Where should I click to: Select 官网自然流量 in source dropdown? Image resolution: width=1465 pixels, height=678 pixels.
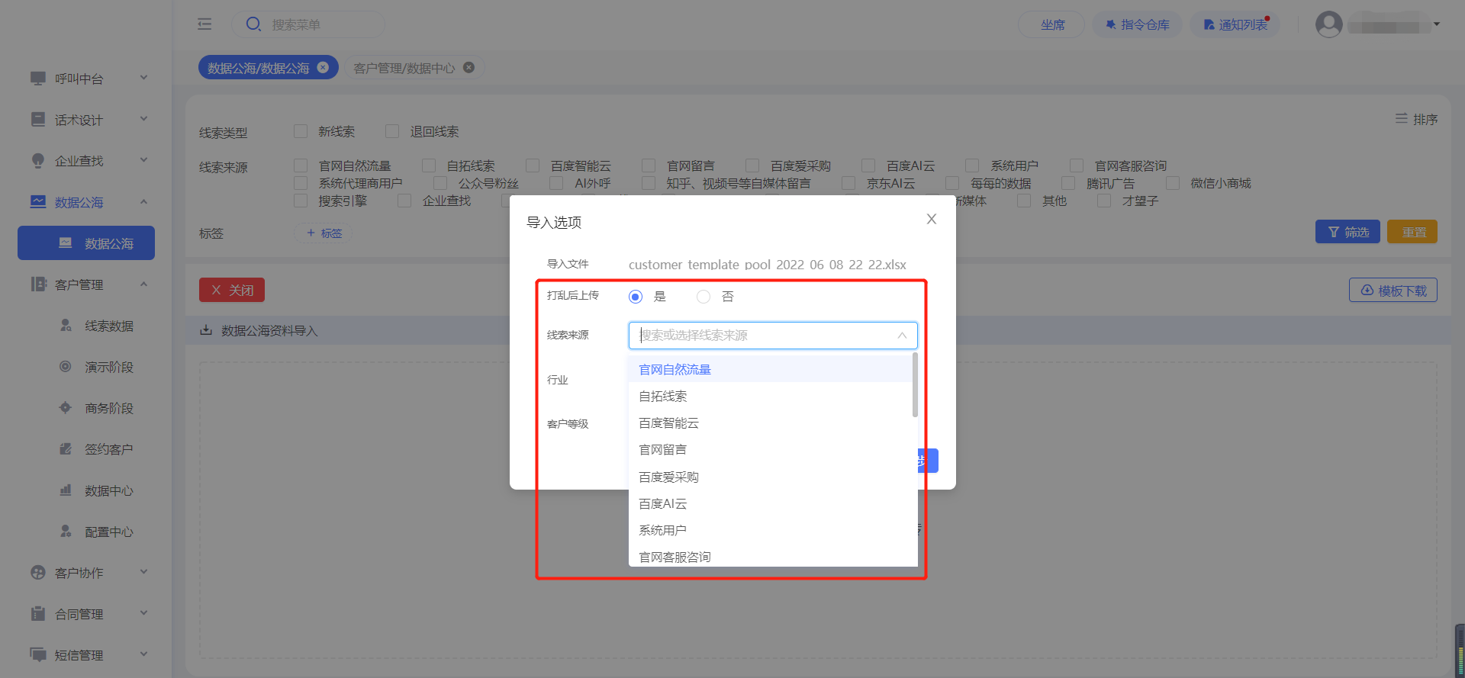[770, 369]
